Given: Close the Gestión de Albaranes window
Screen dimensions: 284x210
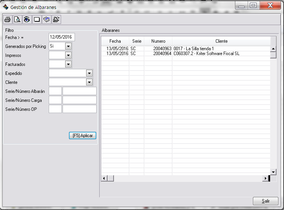Looking at the screenshot, I should tap(270, 6).
